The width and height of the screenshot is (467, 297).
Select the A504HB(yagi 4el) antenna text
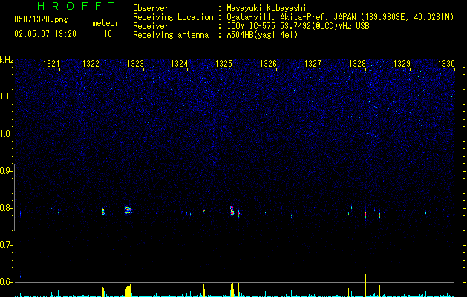pyautogui.click(x=262, y=35)
